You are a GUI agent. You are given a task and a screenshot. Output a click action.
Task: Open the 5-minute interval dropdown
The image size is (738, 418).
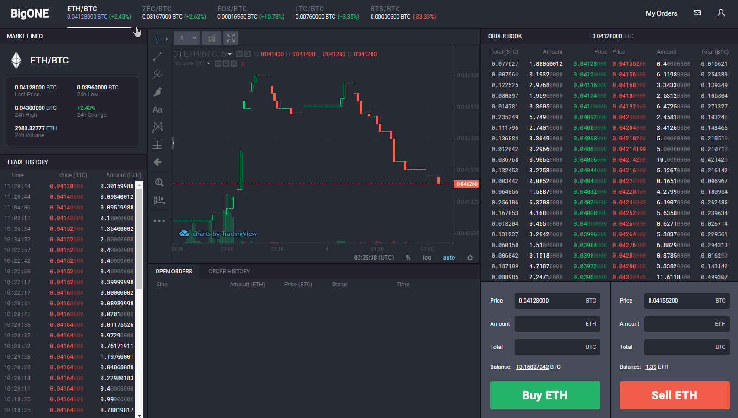coord(187,38)
